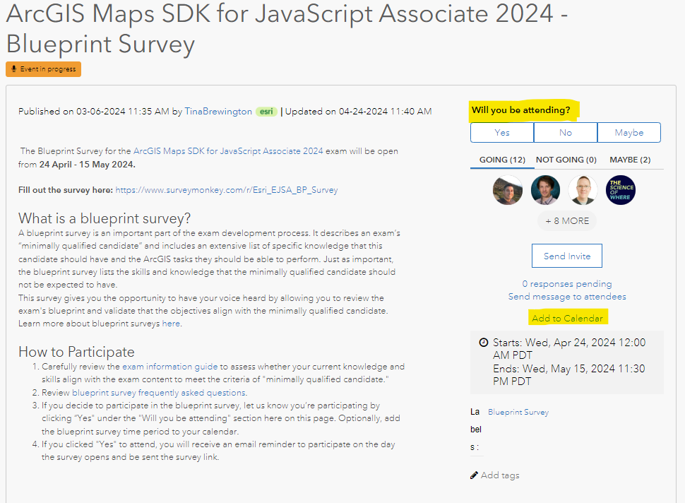Click the Event in progress badge
Screen dimensions: 685x503
pos(44,69)
